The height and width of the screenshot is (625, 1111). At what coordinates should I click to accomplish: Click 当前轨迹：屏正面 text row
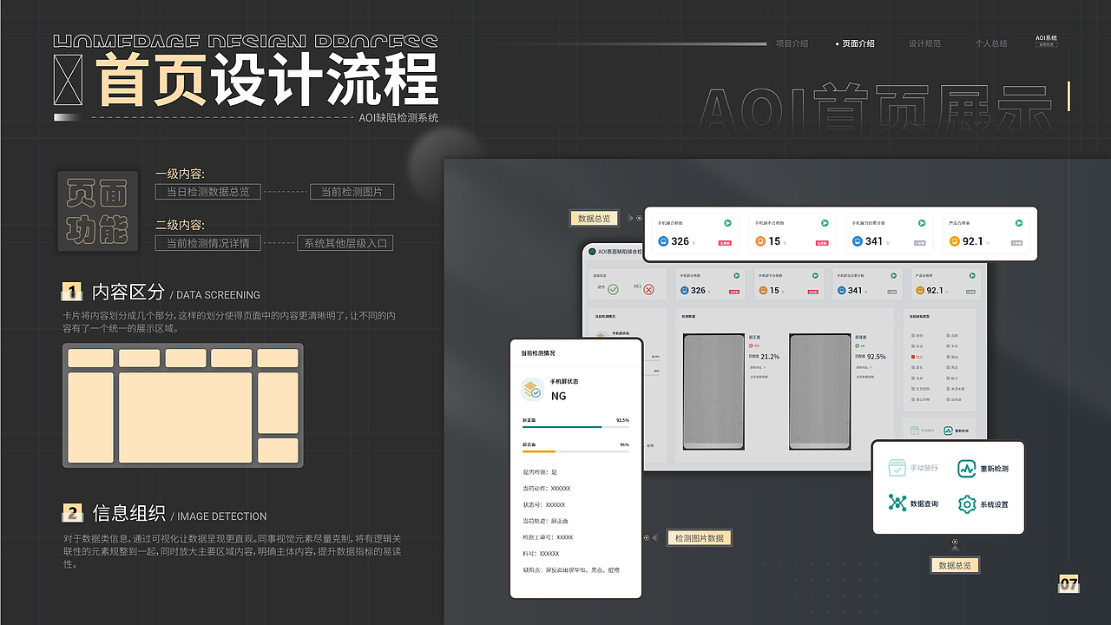(546, 521)
